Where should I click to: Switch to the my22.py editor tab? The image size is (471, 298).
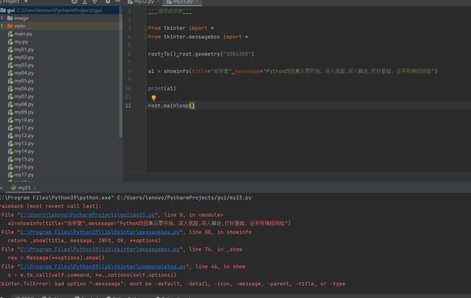144,2
